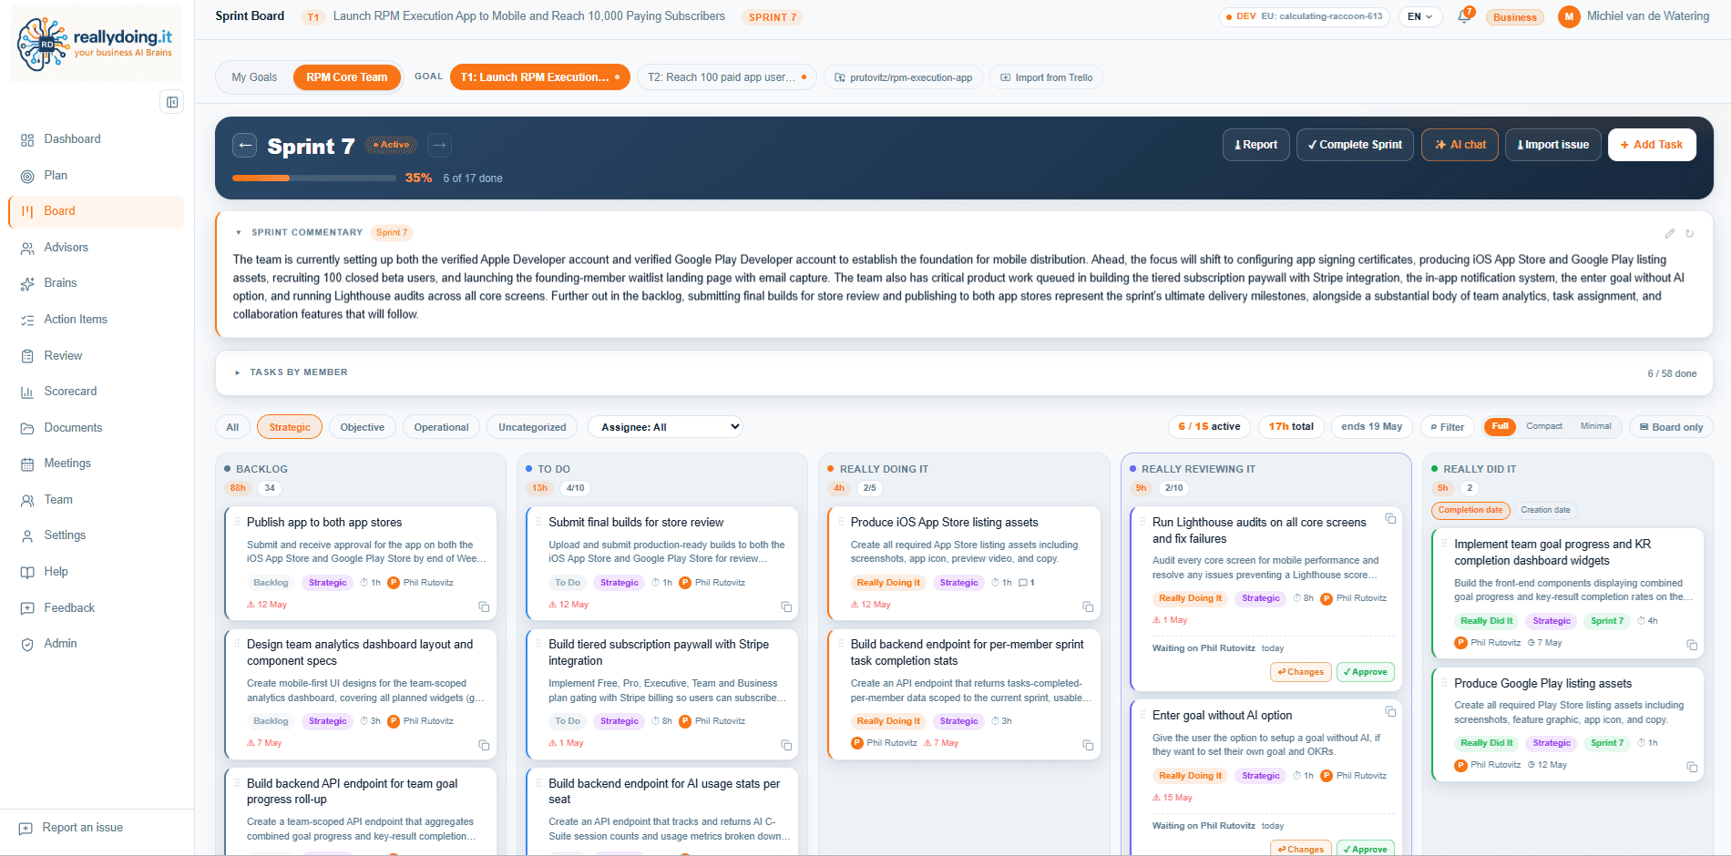The height and width of the screenshot is (856, 1731).
Task: Switch to Compact card view
Action: point(1544,426)
